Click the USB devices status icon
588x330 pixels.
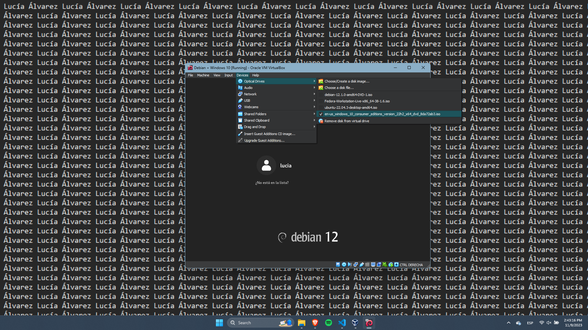coord(361,265)
